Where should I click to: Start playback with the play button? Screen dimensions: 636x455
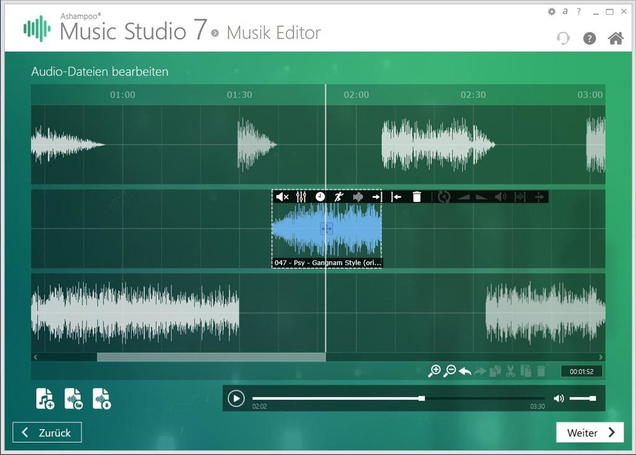click(x=236, y=399)
